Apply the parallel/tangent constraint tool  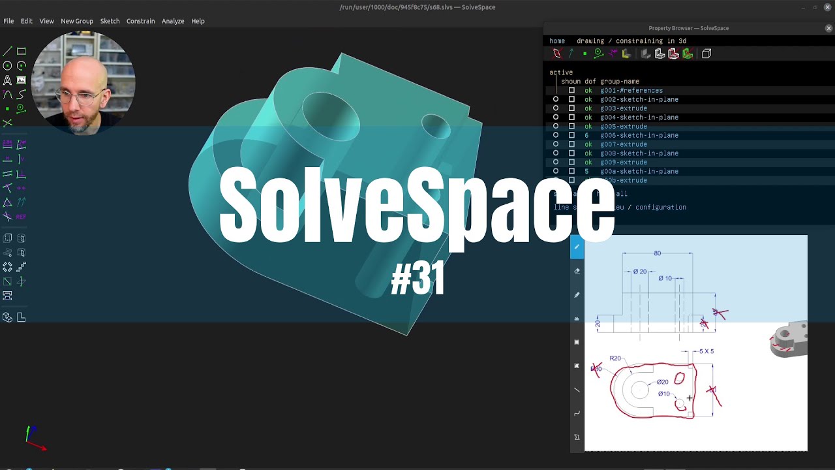coord(7,174)
